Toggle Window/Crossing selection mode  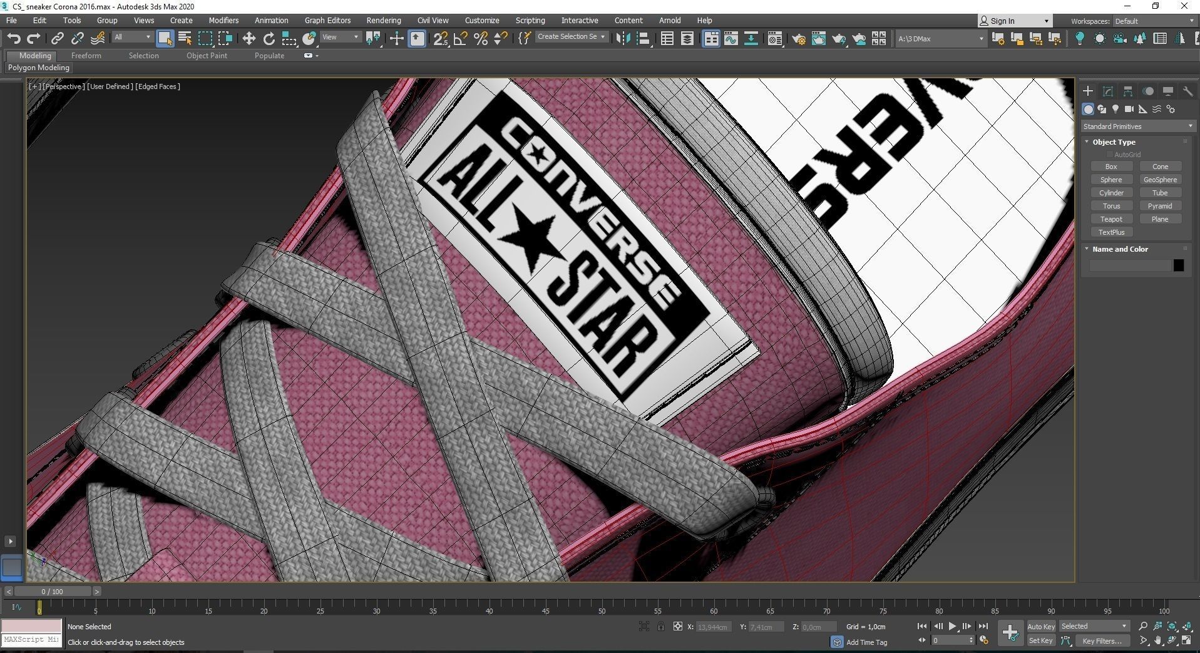(x=225, y=39)
